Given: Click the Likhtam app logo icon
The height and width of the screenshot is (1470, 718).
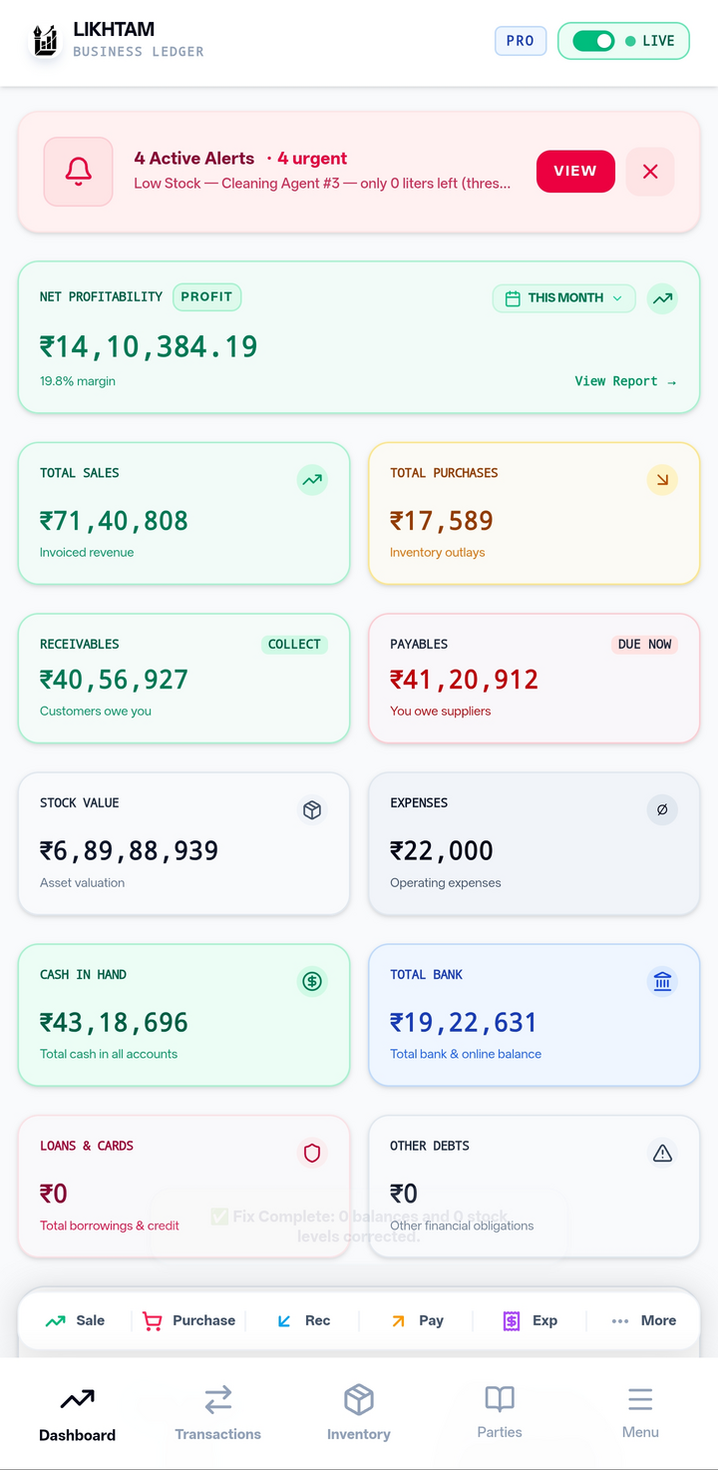Looking at the screenshot, I should [x=45, y=40].
